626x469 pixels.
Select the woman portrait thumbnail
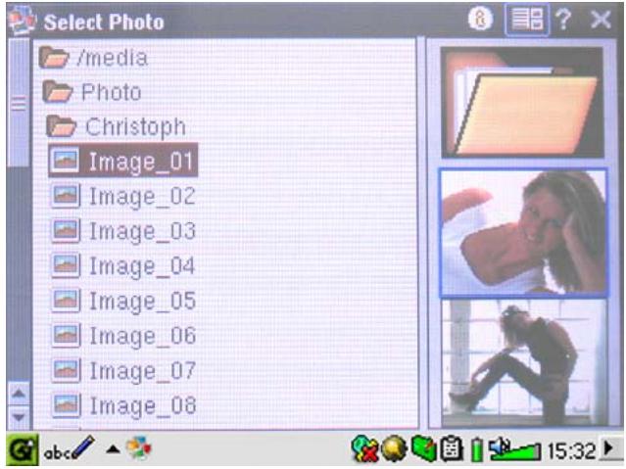(523, 233)
